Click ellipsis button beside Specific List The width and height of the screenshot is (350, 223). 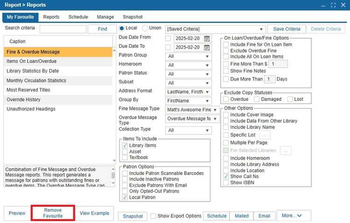coord(265,135)
